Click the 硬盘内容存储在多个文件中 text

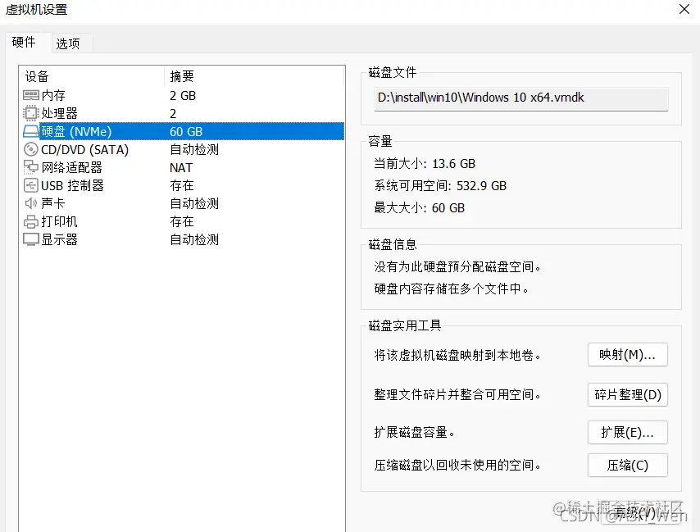(x=452, y=289)
